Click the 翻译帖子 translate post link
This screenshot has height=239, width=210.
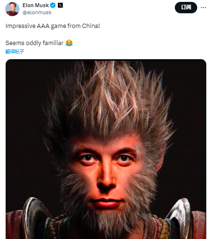pyautogui.click(x=15, y=52)
